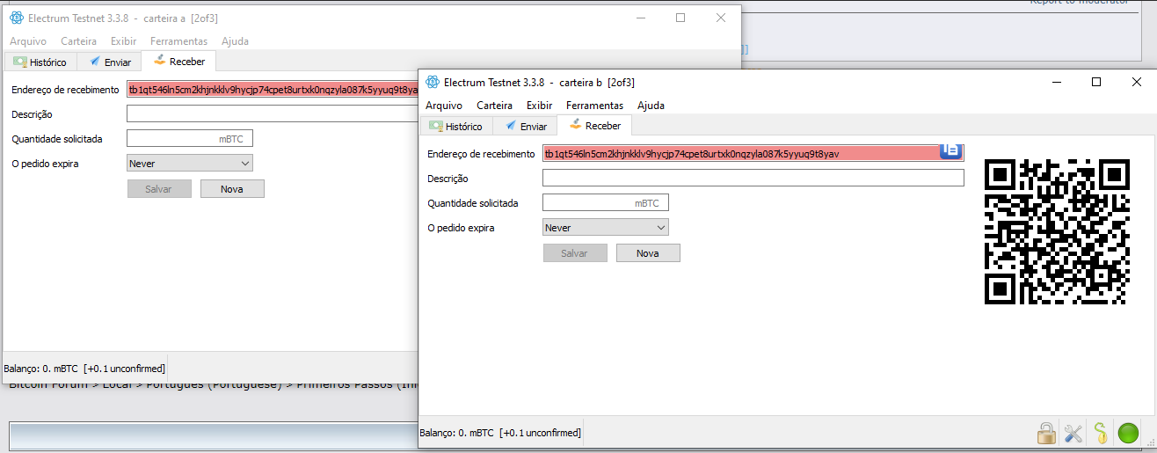Click balance text in carteira a status bar
The height and width of the screenshot is (453, 1157).
point(84,369)
